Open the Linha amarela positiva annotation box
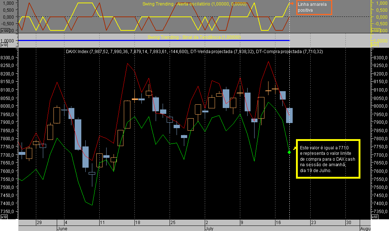Image resolution: width=389 pixels, height=231 pixels. coord(314,8)
